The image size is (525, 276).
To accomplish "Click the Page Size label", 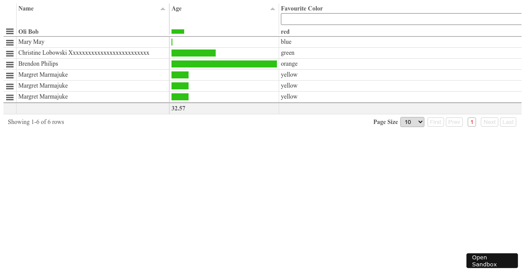I will 385,122.
